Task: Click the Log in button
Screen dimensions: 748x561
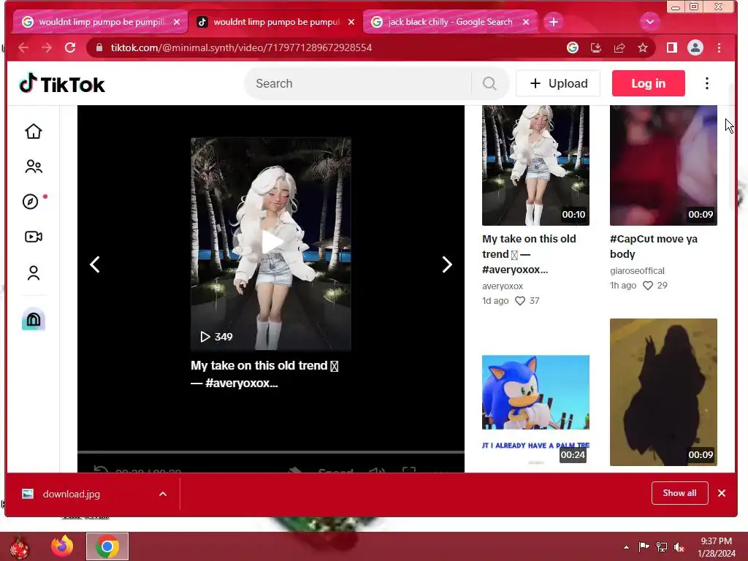Action: tap(649, 83)
